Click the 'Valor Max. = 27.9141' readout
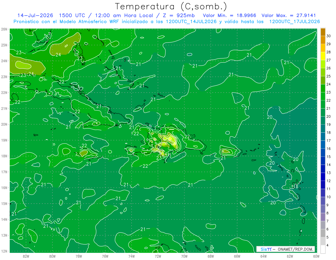Viewport: 336px width, 260px height. (289, 15)
